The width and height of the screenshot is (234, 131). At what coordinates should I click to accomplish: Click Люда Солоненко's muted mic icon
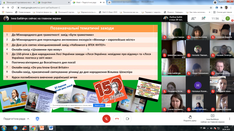click(189, 73)
